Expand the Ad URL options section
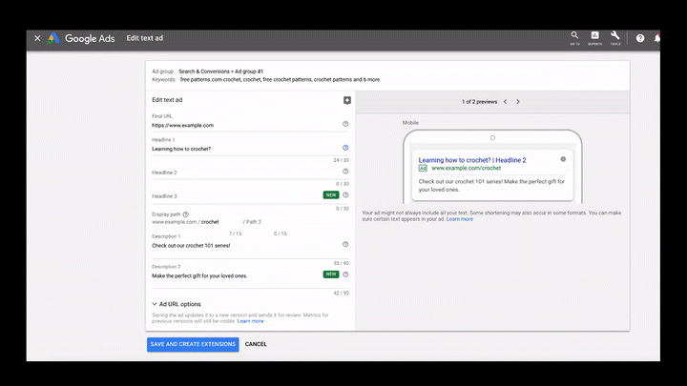Viewport: 687px width, 386px height. tap(177, 304)
